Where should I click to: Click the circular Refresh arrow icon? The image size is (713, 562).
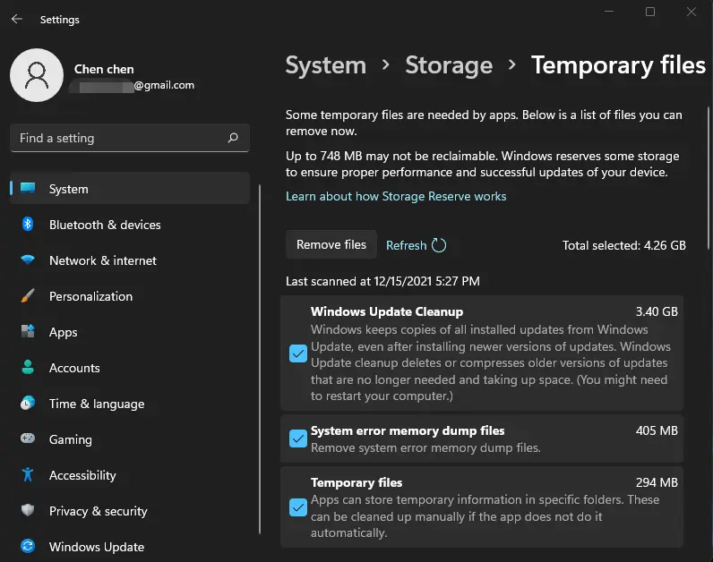tap(439, 245)
